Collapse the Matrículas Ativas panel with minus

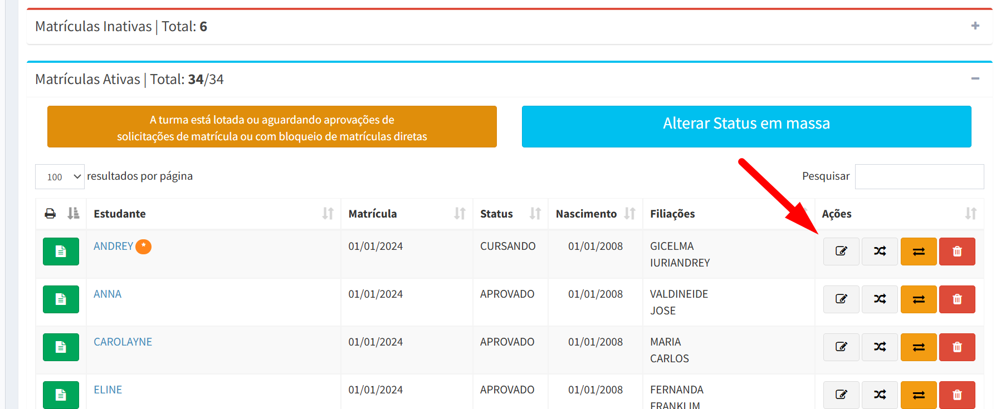point(975,78)
